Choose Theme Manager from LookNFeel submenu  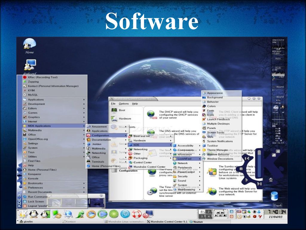[x=221, y=150]
